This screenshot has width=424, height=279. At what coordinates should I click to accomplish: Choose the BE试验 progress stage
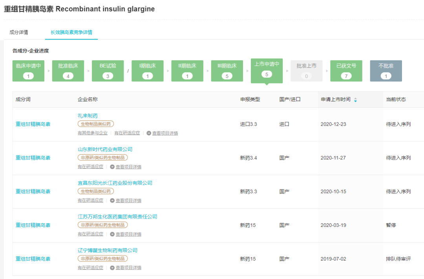pyautogui.click(x=108, y=71)
